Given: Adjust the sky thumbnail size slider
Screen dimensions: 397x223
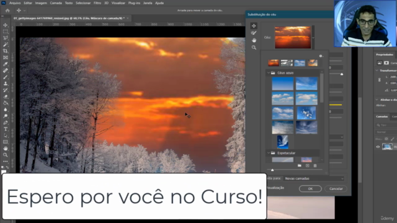Looking at the screenshot, I should point(272,170).
